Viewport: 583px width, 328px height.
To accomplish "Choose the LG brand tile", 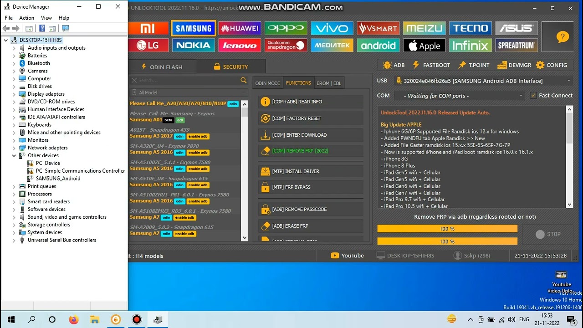I will [148, 45].
